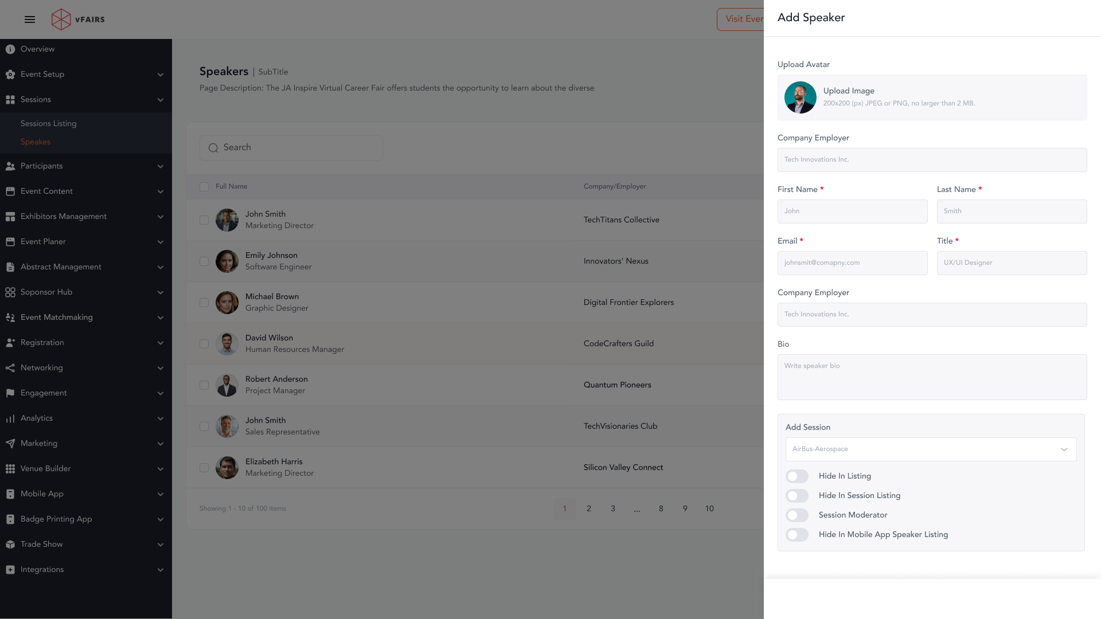Click the Marketing paper plane icon
Image resolution: width=1101 pixels, height=619 pixels.
coord(10,444)
